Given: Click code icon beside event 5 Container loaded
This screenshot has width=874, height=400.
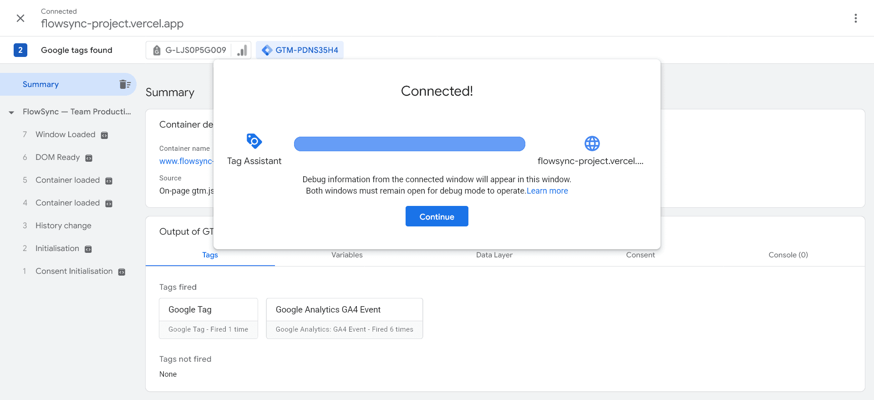Looking at the screenshot, I should 109,181.
